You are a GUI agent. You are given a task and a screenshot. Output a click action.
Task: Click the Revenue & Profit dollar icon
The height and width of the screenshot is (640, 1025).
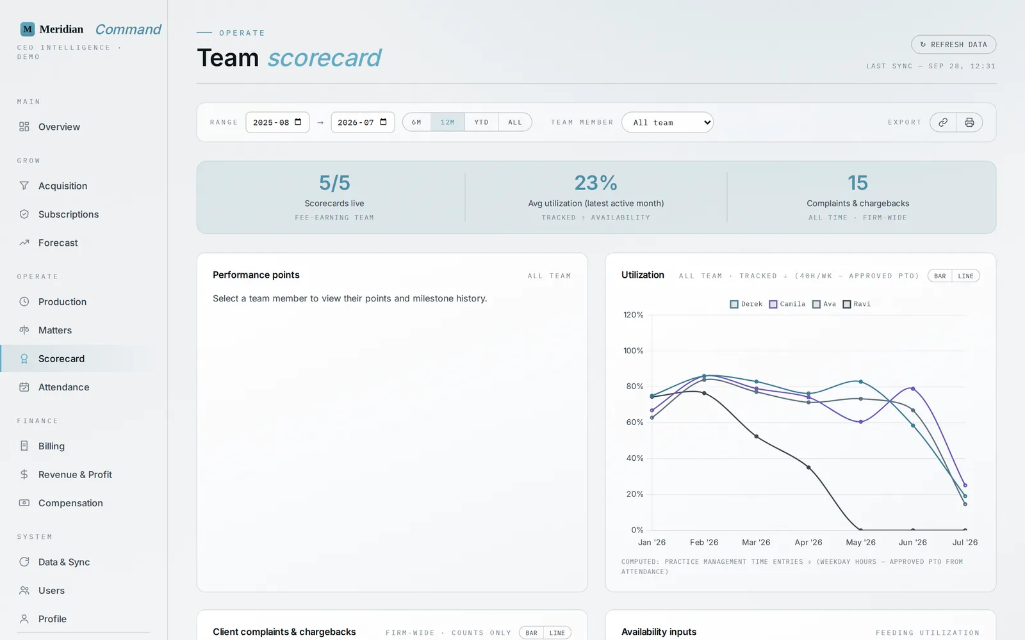pos(24,474)
